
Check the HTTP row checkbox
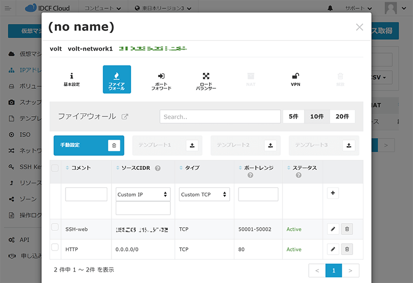55,248
